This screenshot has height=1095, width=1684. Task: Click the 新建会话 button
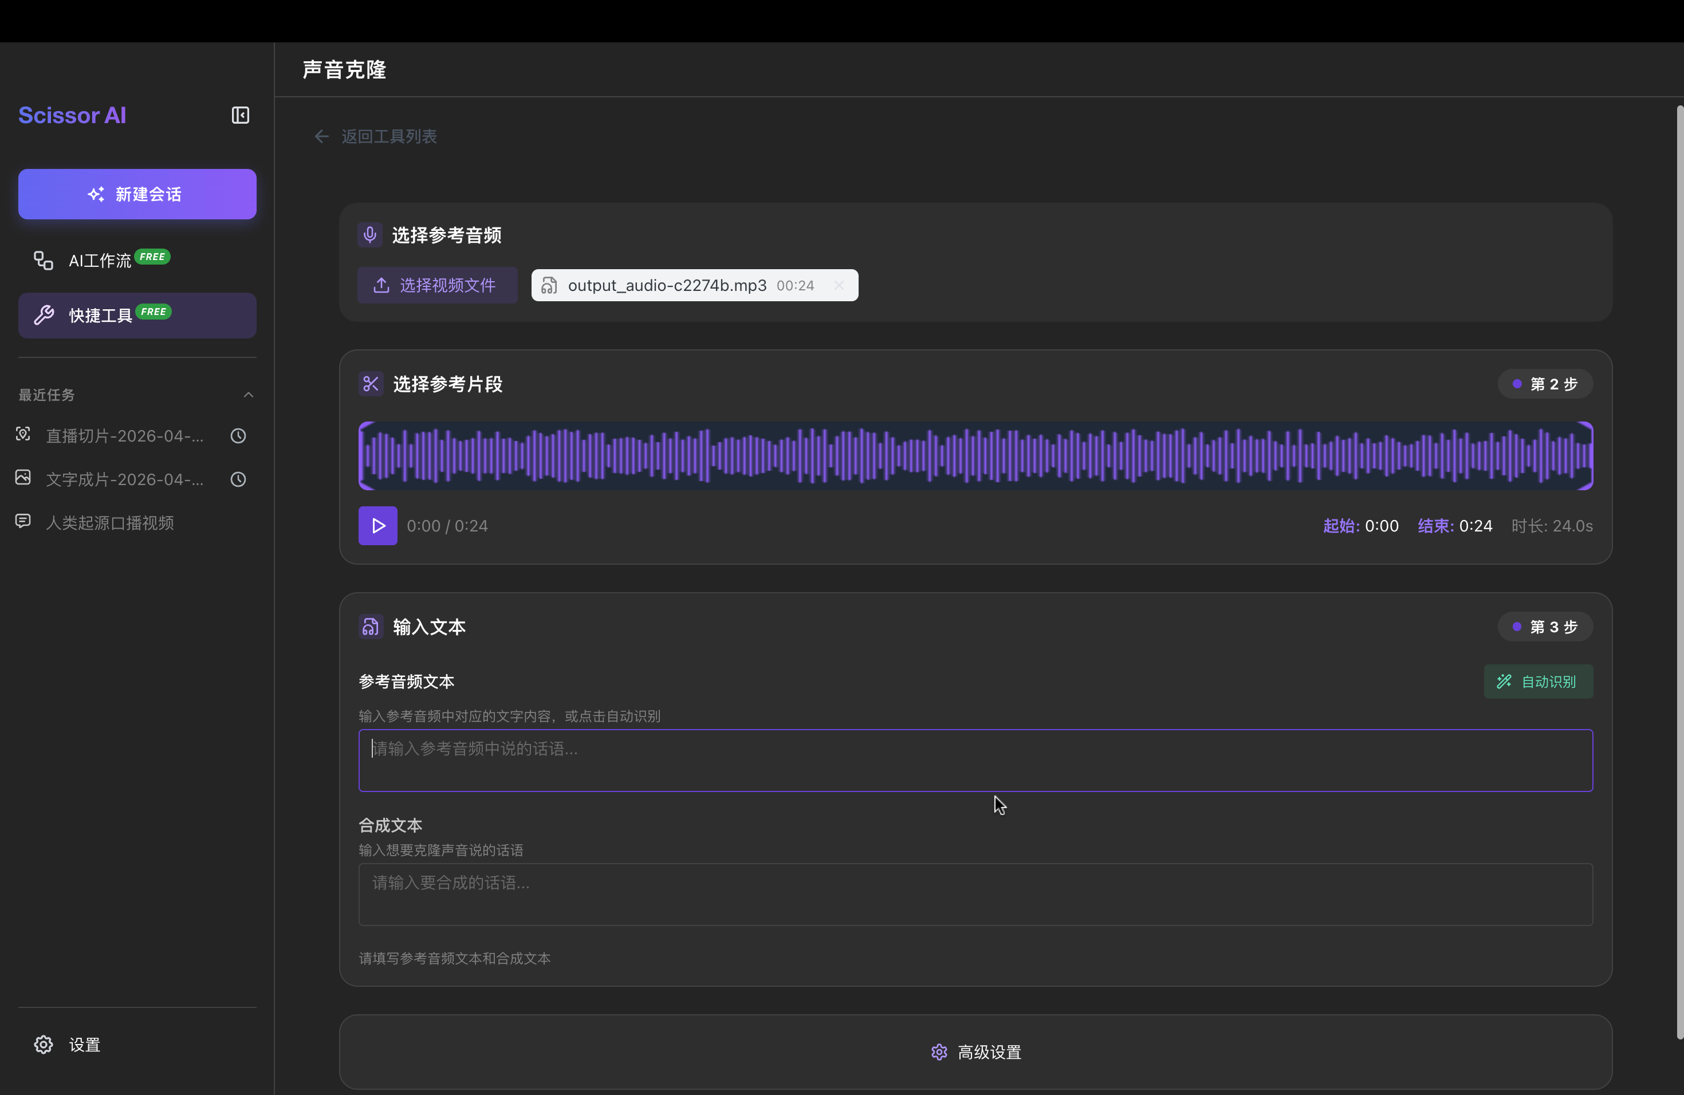click(x=136, y=194)
